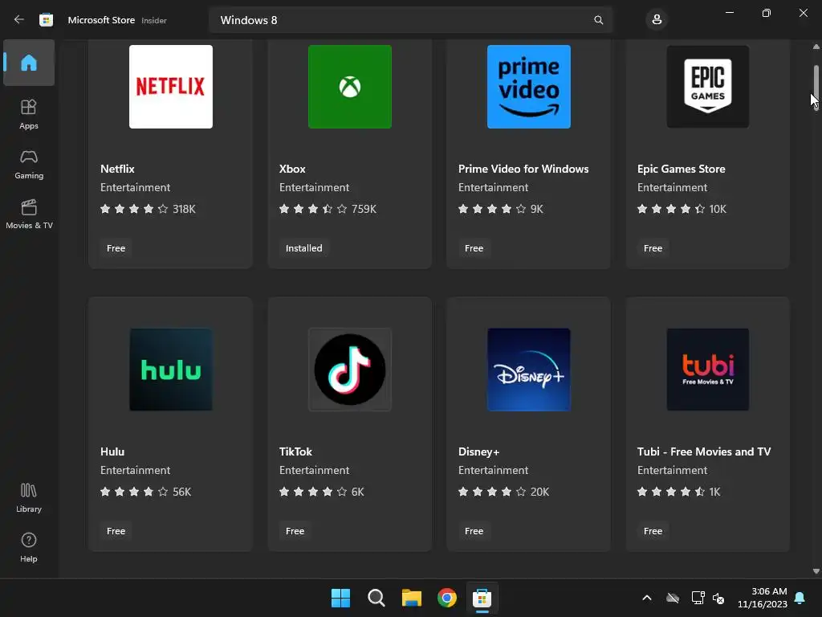Click the Tubi app icon
Viewport: 822px width, 617px height.
click(708, 370)
